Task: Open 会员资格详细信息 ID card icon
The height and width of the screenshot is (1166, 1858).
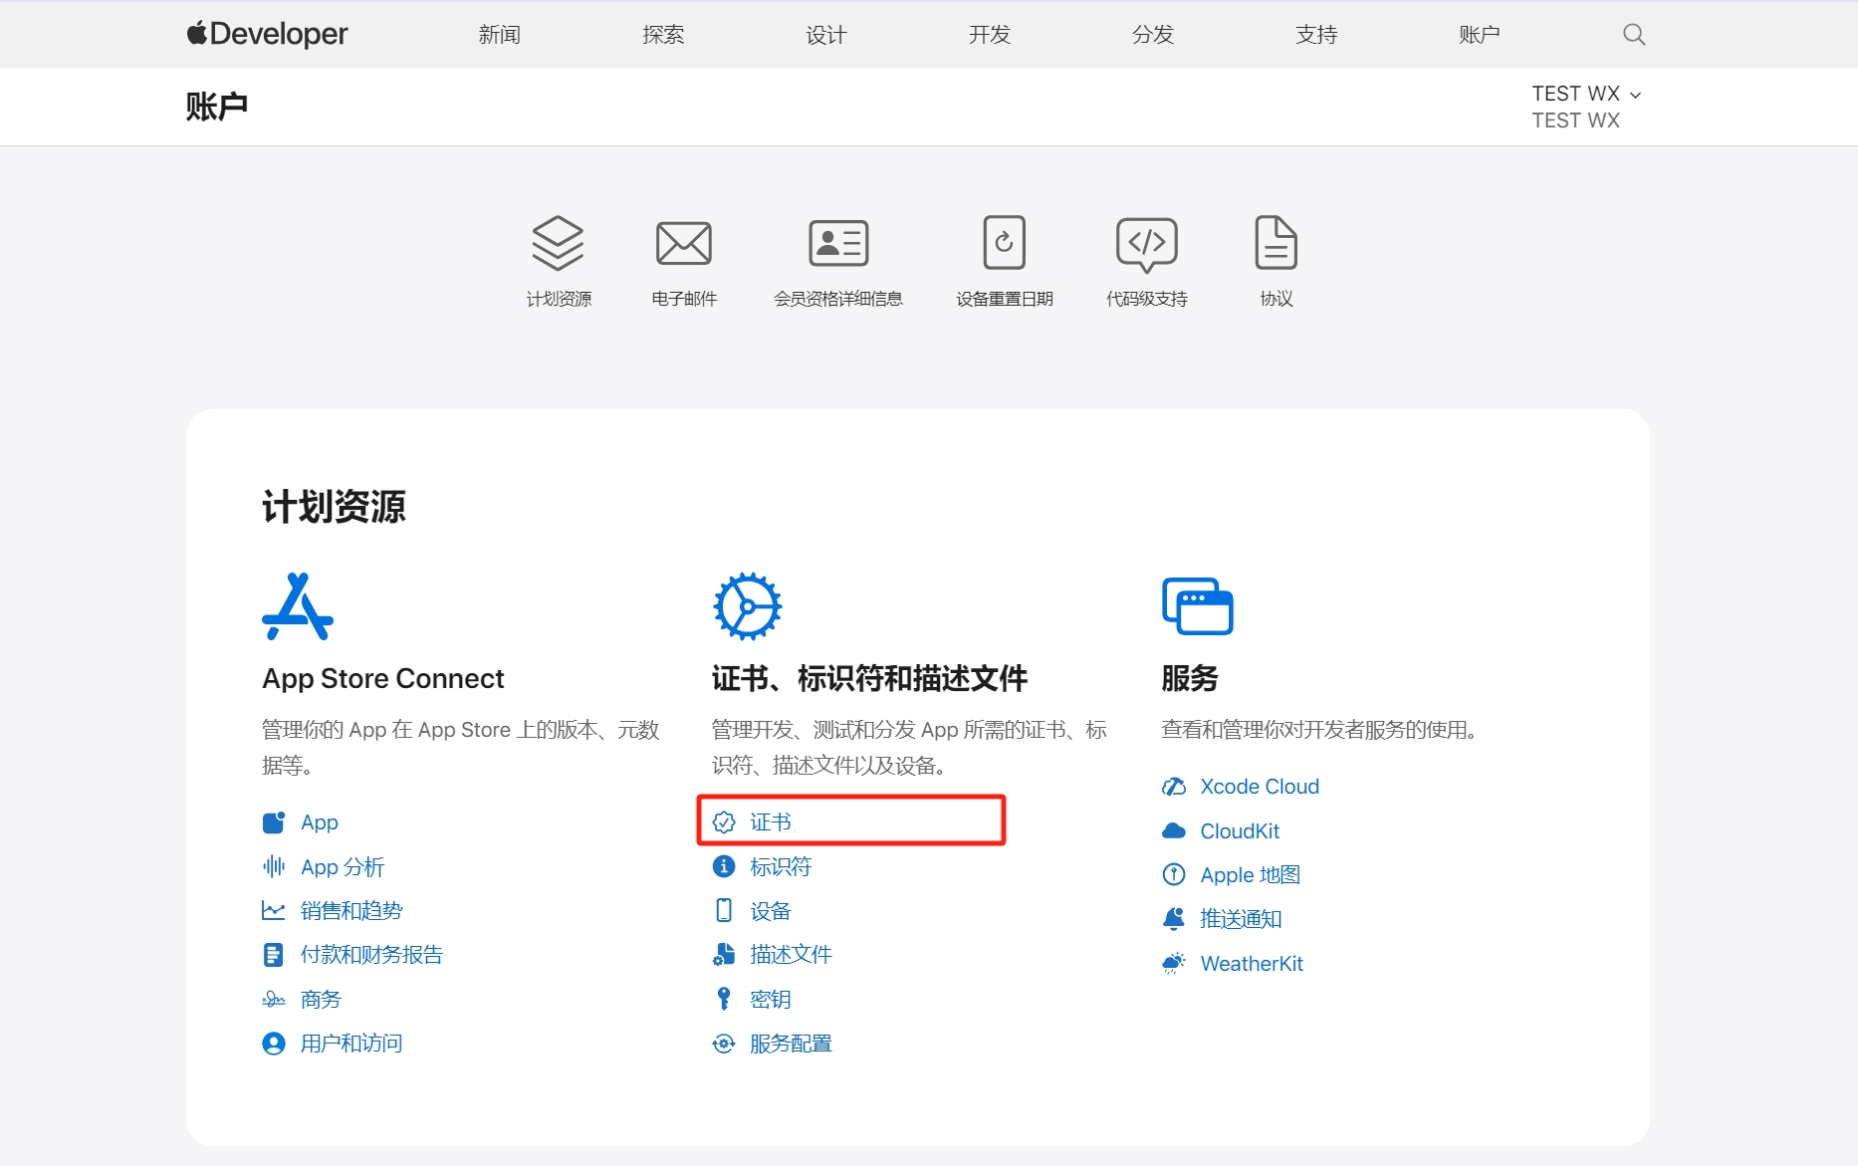Action: tap(838, 243)
